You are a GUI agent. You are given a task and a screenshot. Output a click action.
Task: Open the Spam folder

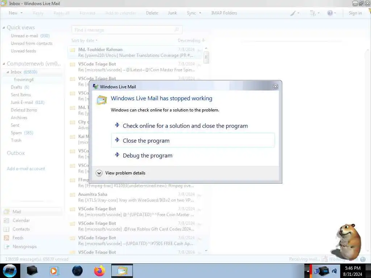[22, 132]
